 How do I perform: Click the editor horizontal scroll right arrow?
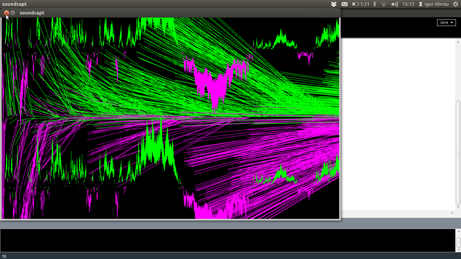pyautogui.click(x=453, y=213)
